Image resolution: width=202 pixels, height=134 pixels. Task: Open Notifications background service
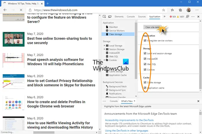(115, 93)
